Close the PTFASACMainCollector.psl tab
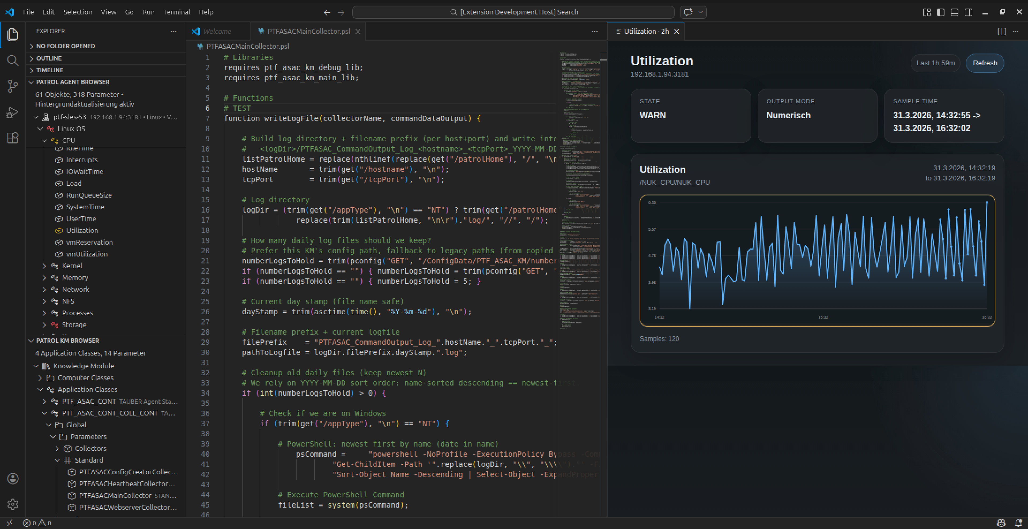Screen dimensions: 1028x529 pyautogui.click(x=358, y=32)
